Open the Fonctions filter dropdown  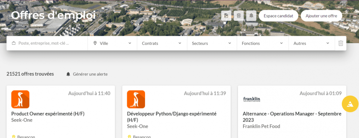click(263, 43)
